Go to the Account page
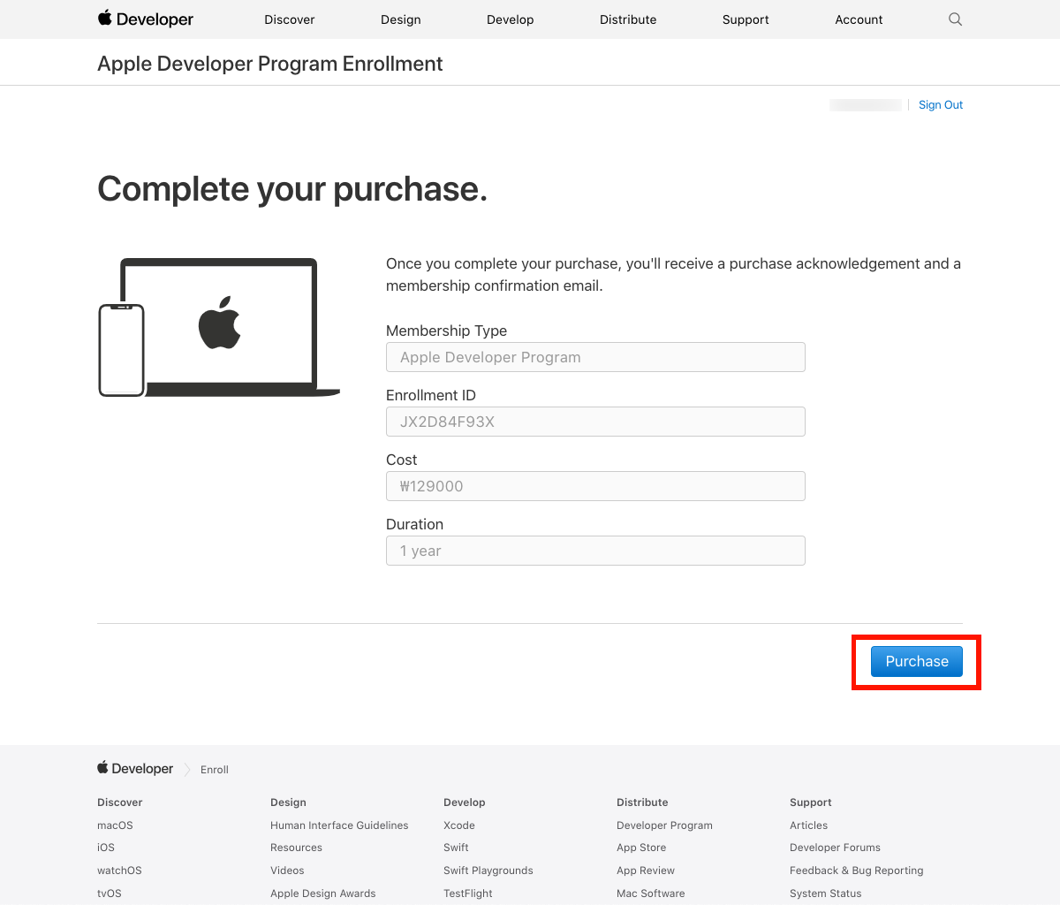The image size is (1060, 905). point(859,19)
